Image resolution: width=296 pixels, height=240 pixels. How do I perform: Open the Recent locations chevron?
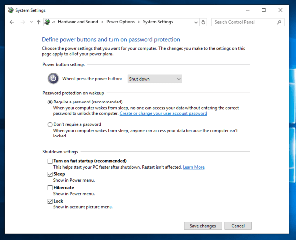pyautogui.click(x=31, y=22)
